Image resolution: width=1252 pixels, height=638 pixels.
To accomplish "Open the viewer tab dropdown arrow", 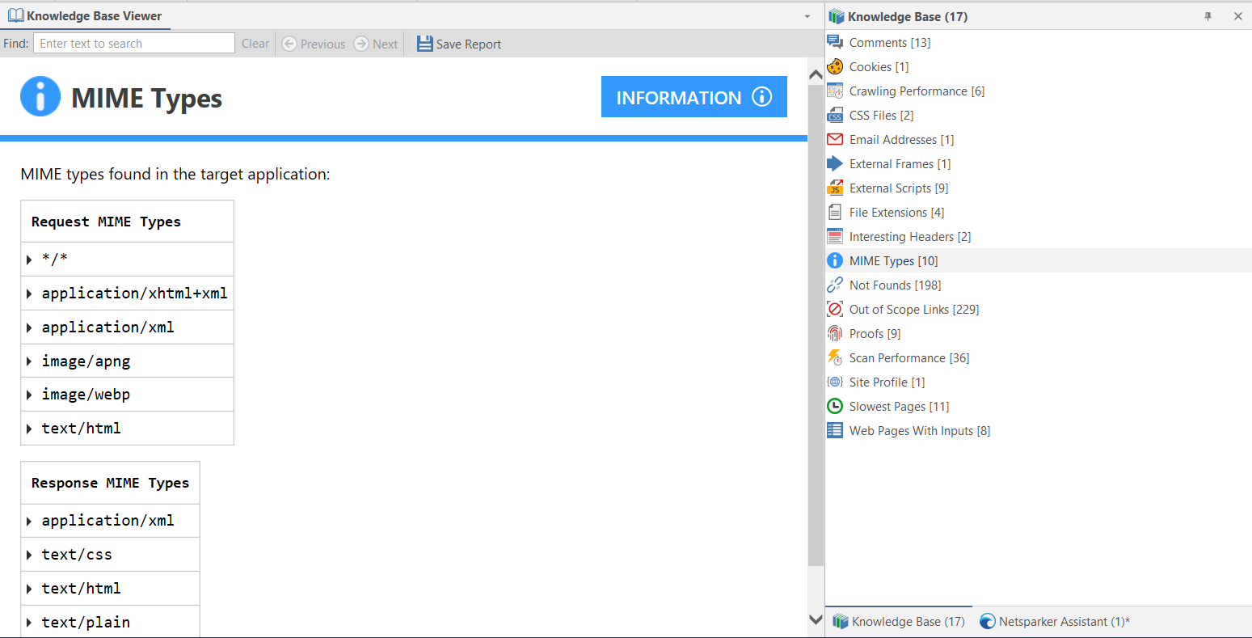I will pyautogui.click(x=806, y=15).
